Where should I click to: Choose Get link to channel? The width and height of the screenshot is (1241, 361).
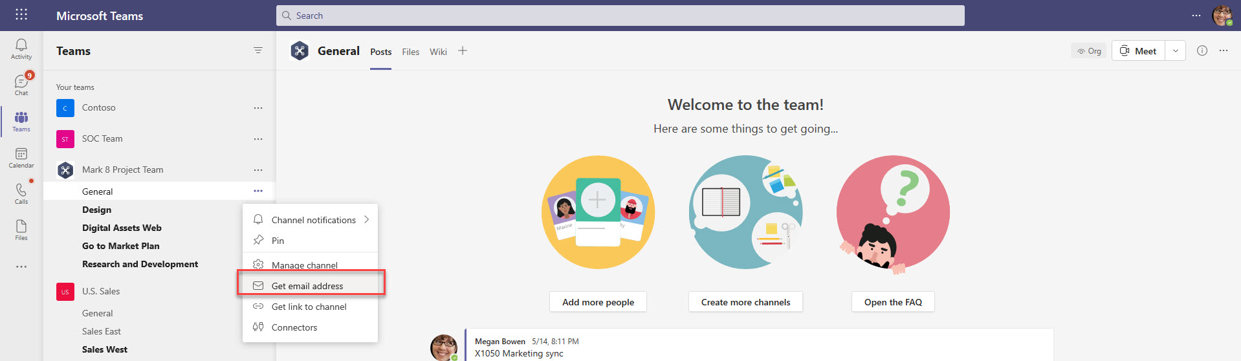point(310,307)
